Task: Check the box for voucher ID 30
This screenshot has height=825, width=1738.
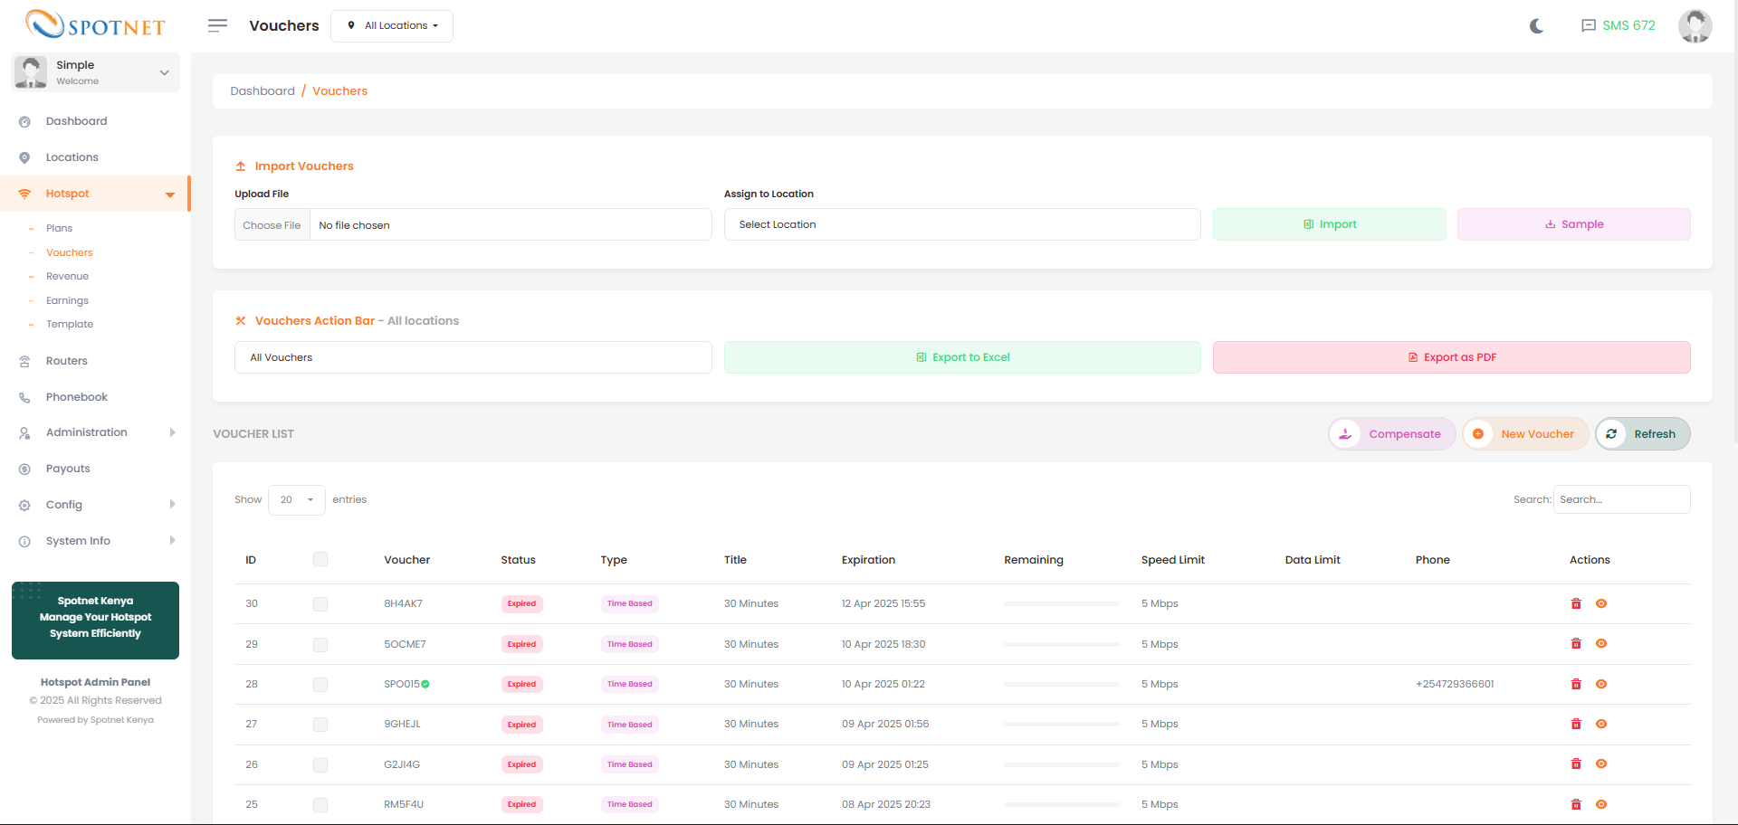Action: tap(320, 603)
